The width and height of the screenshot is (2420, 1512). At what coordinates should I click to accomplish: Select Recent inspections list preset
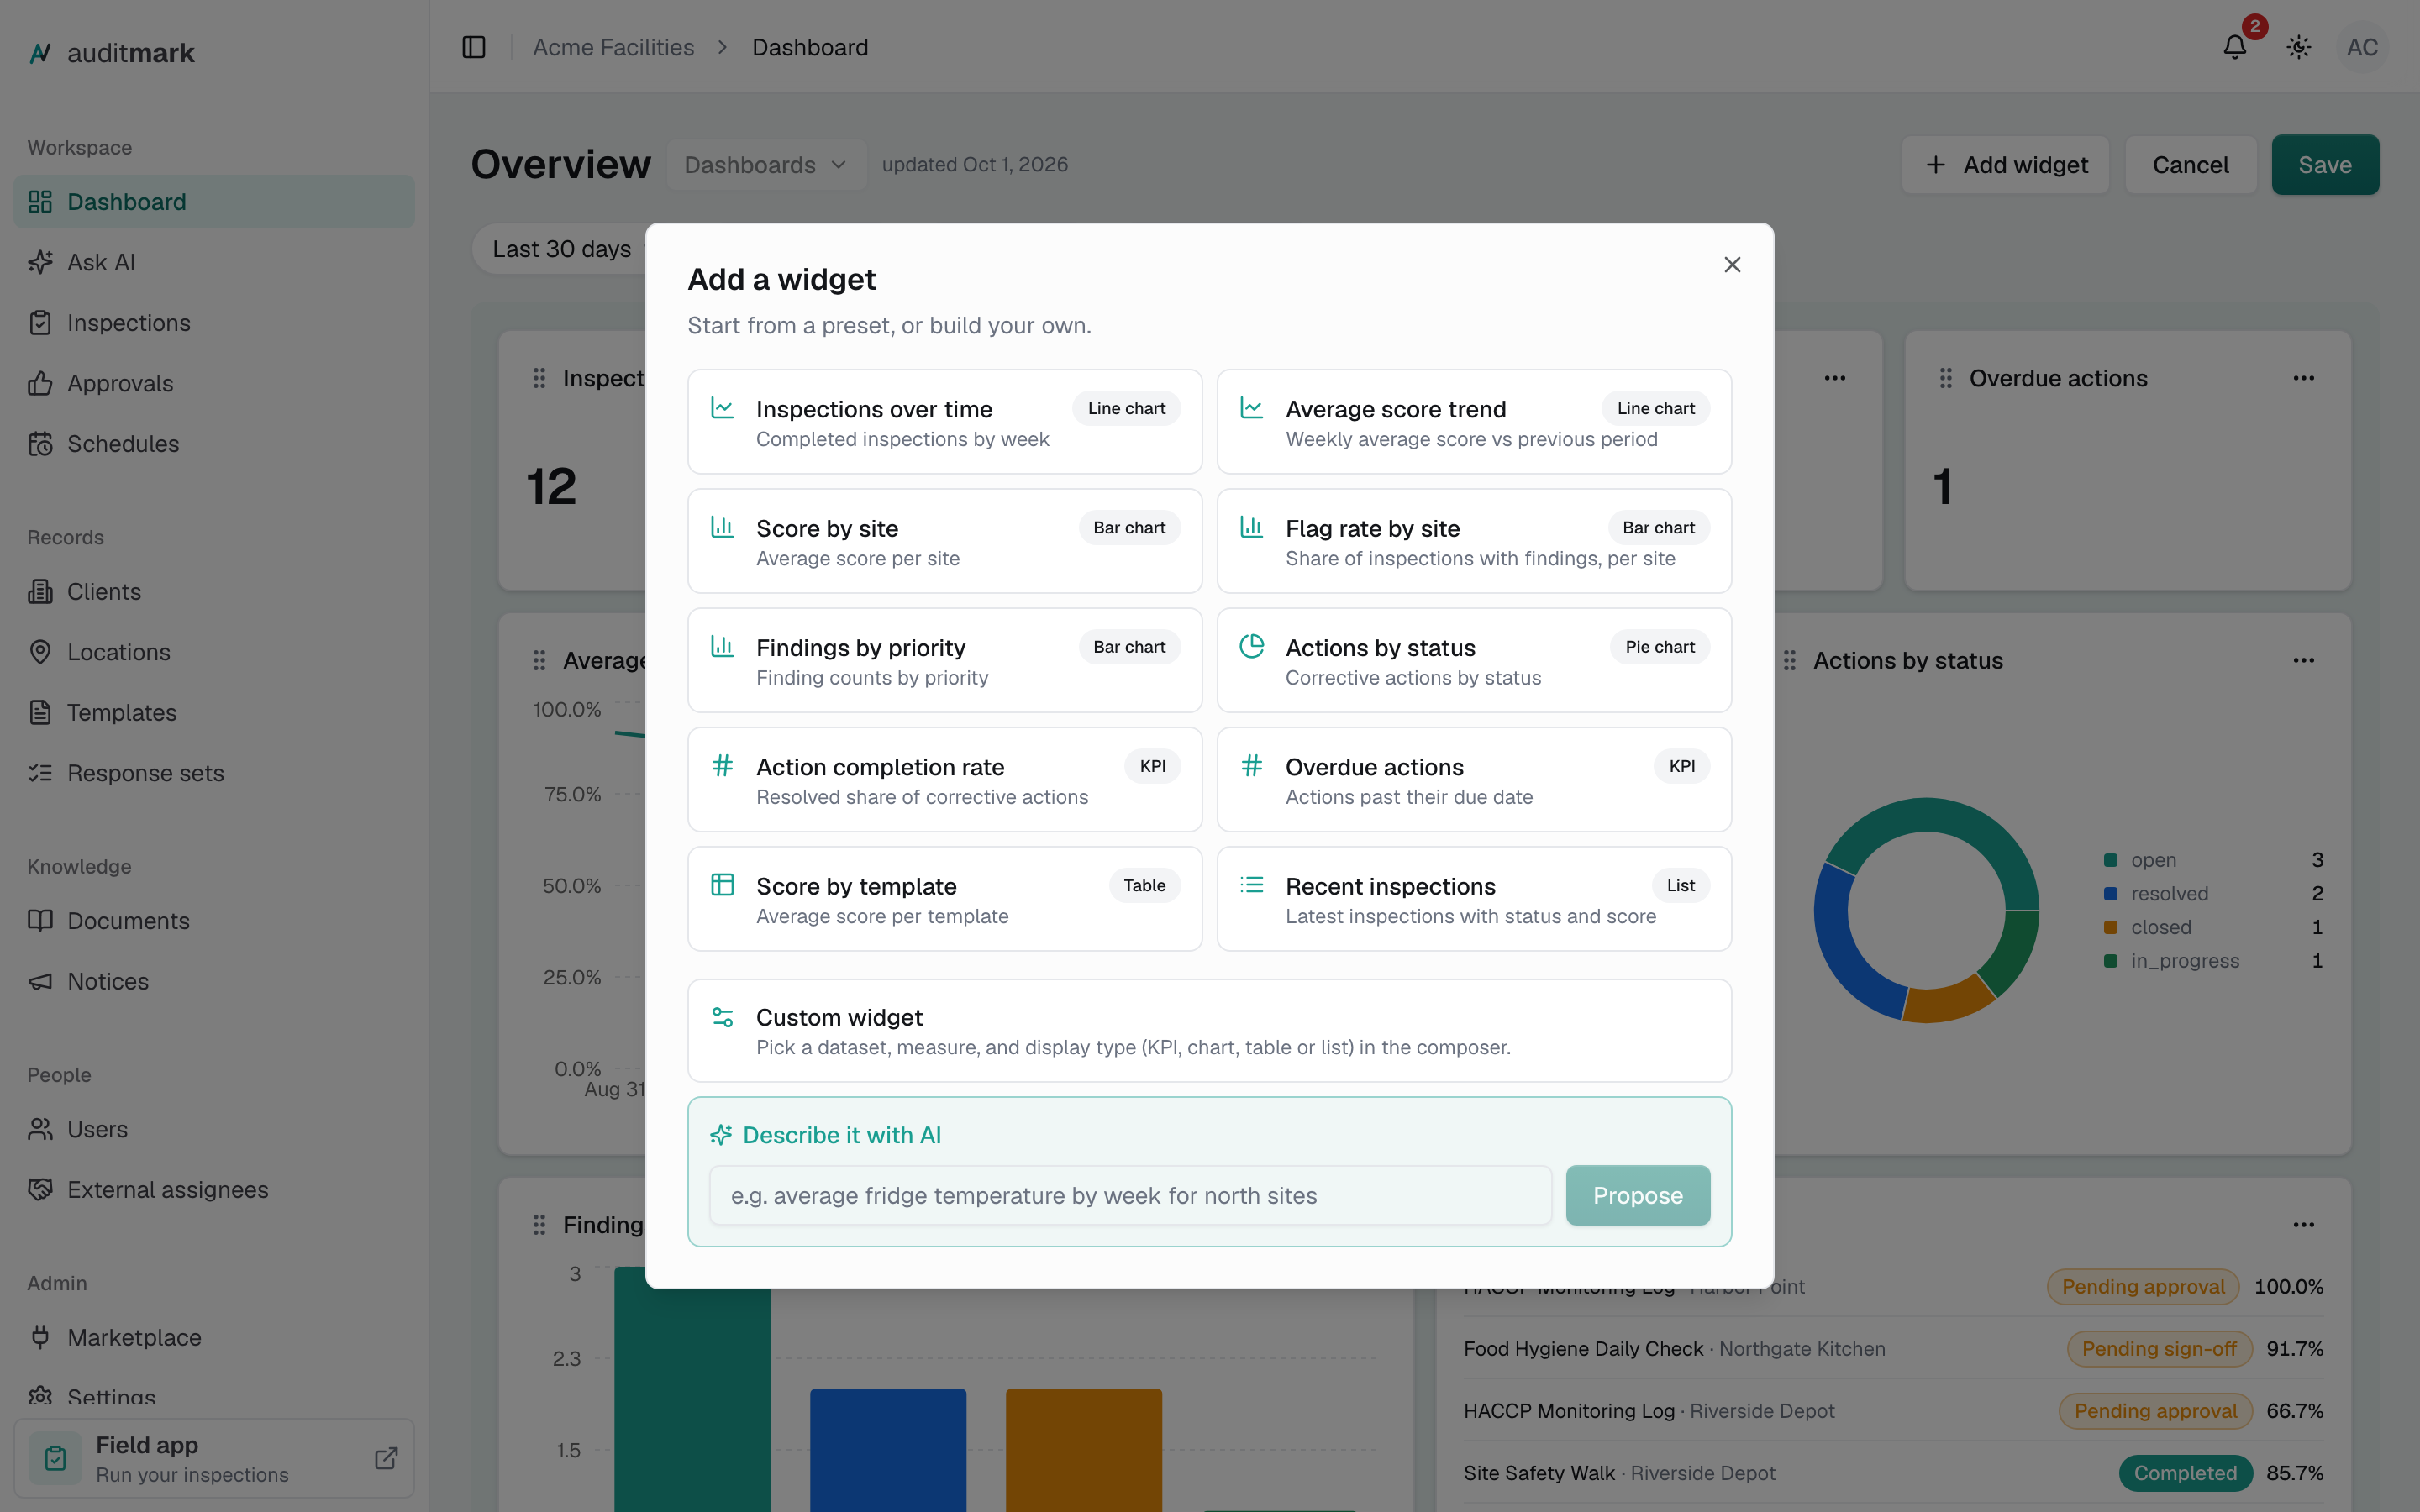point(1474,899)
